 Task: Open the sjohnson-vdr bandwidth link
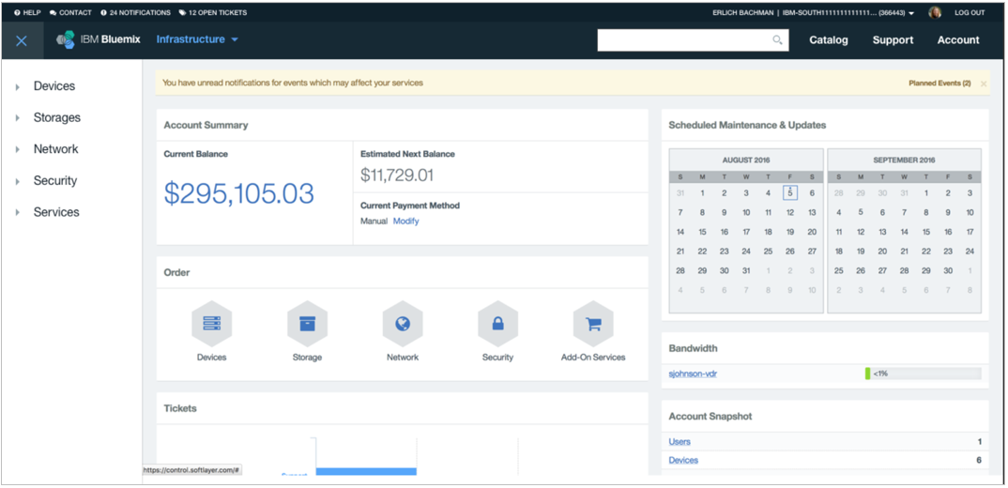pyautogui.click(x=693, y=374)
